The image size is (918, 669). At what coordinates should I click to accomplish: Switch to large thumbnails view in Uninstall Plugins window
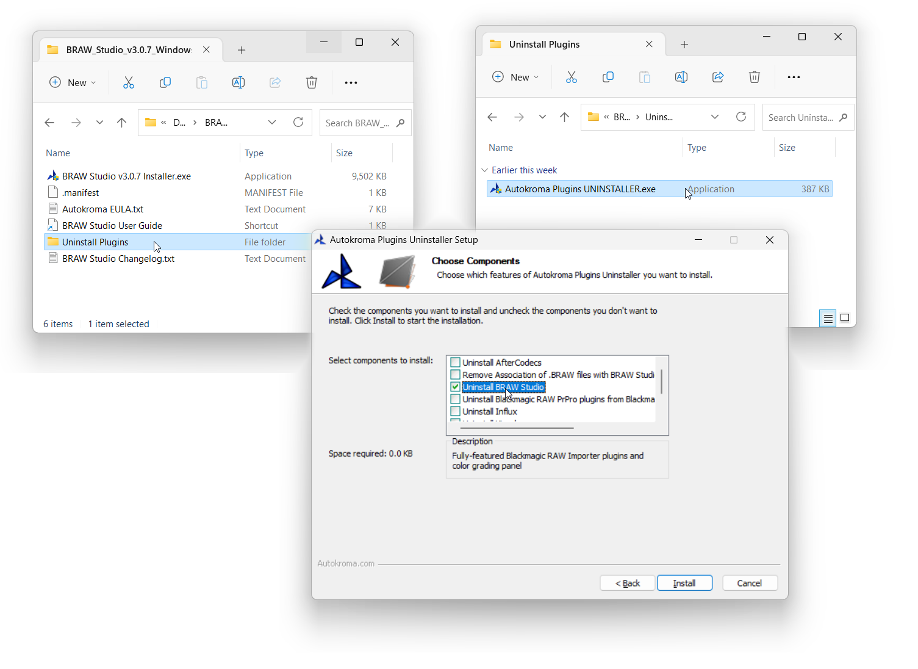click(x=844, y=318)
